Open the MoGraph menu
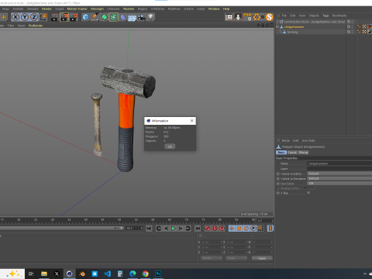Viewport: 372px width, 279px height. point(97,9)
